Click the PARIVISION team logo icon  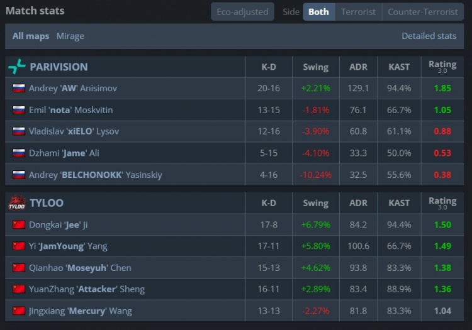17,67
